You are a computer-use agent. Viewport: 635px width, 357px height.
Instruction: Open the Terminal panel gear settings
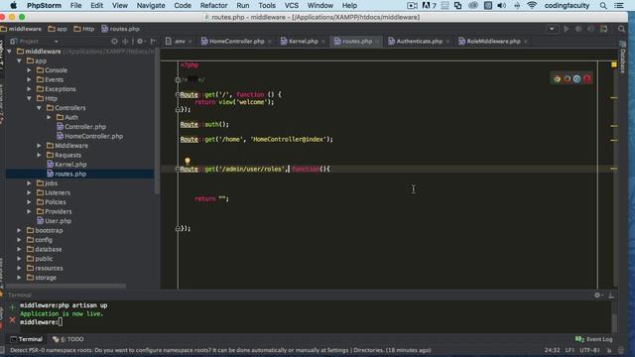coord(597,296)
